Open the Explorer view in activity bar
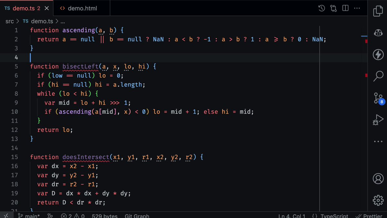387x218 pixels. pos(378,10)
